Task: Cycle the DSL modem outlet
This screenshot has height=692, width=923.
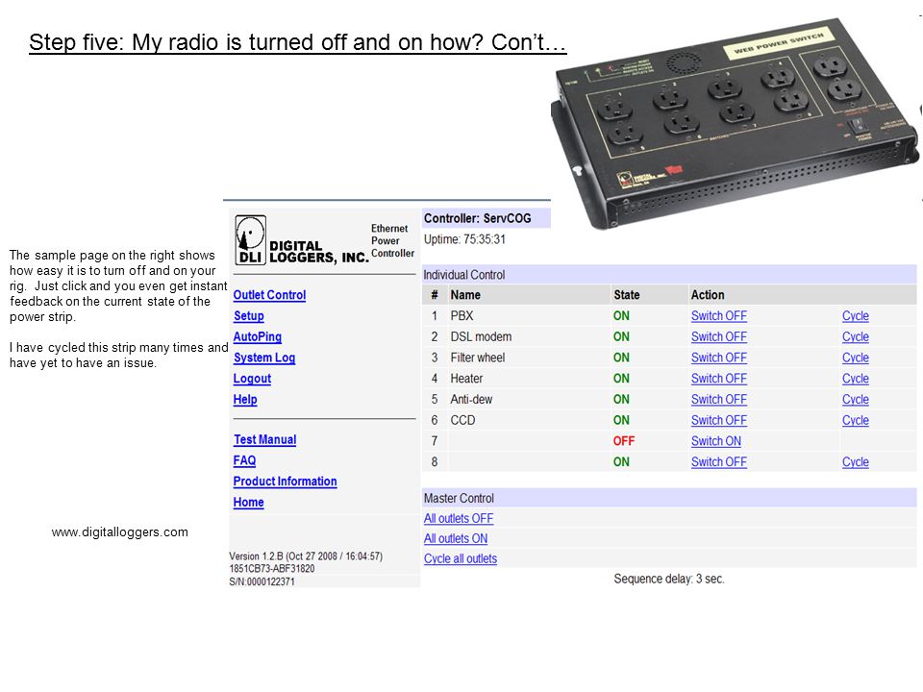Action: pos(856,337)
